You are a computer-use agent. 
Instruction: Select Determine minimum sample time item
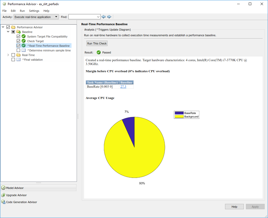coord(49,50)
